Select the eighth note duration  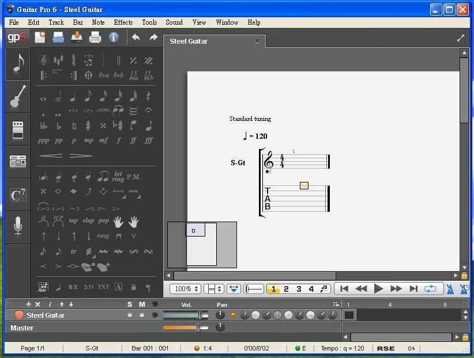[x=88, y=96]
